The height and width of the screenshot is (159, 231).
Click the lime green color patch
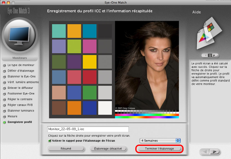[74, 46]
